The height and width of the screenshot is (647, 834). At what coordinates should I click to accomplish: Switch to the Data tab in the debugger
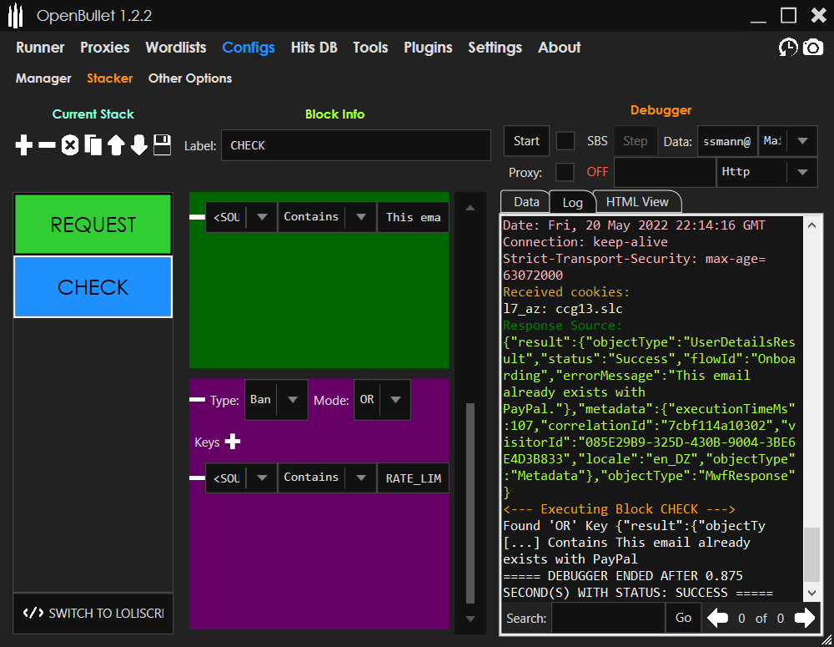point(526,202)
